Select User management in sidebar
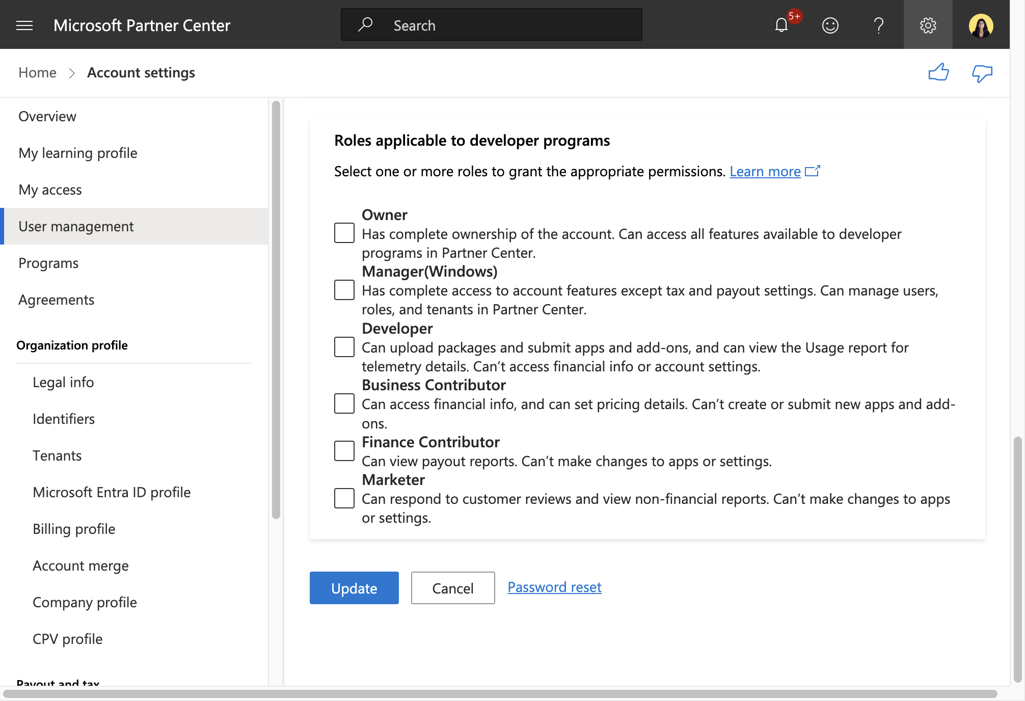This screenshot has height=701, width=1025. point(134,226)
